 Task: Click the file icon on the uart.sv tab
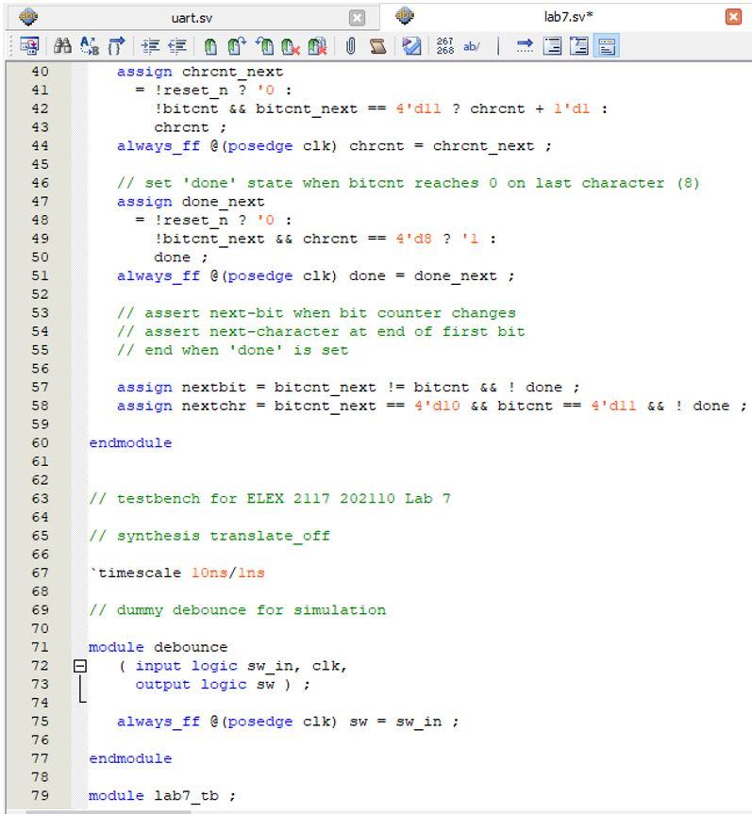28,17
